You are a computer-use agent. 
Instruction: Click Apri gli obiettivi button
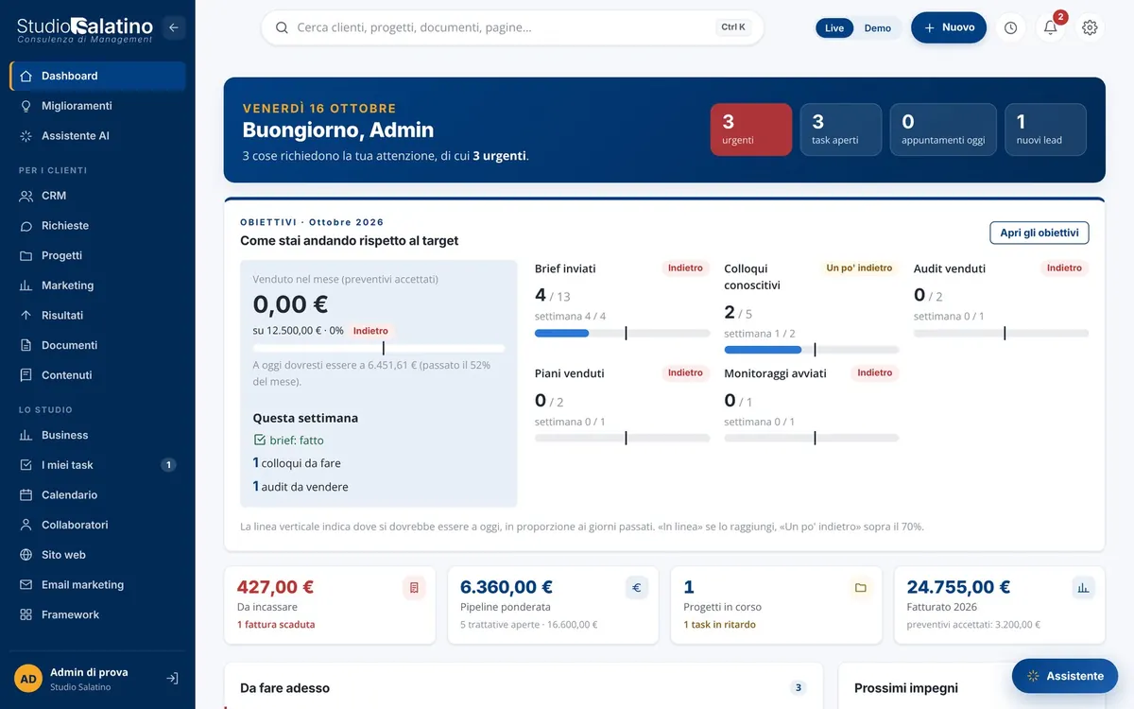click(1039, 233)
